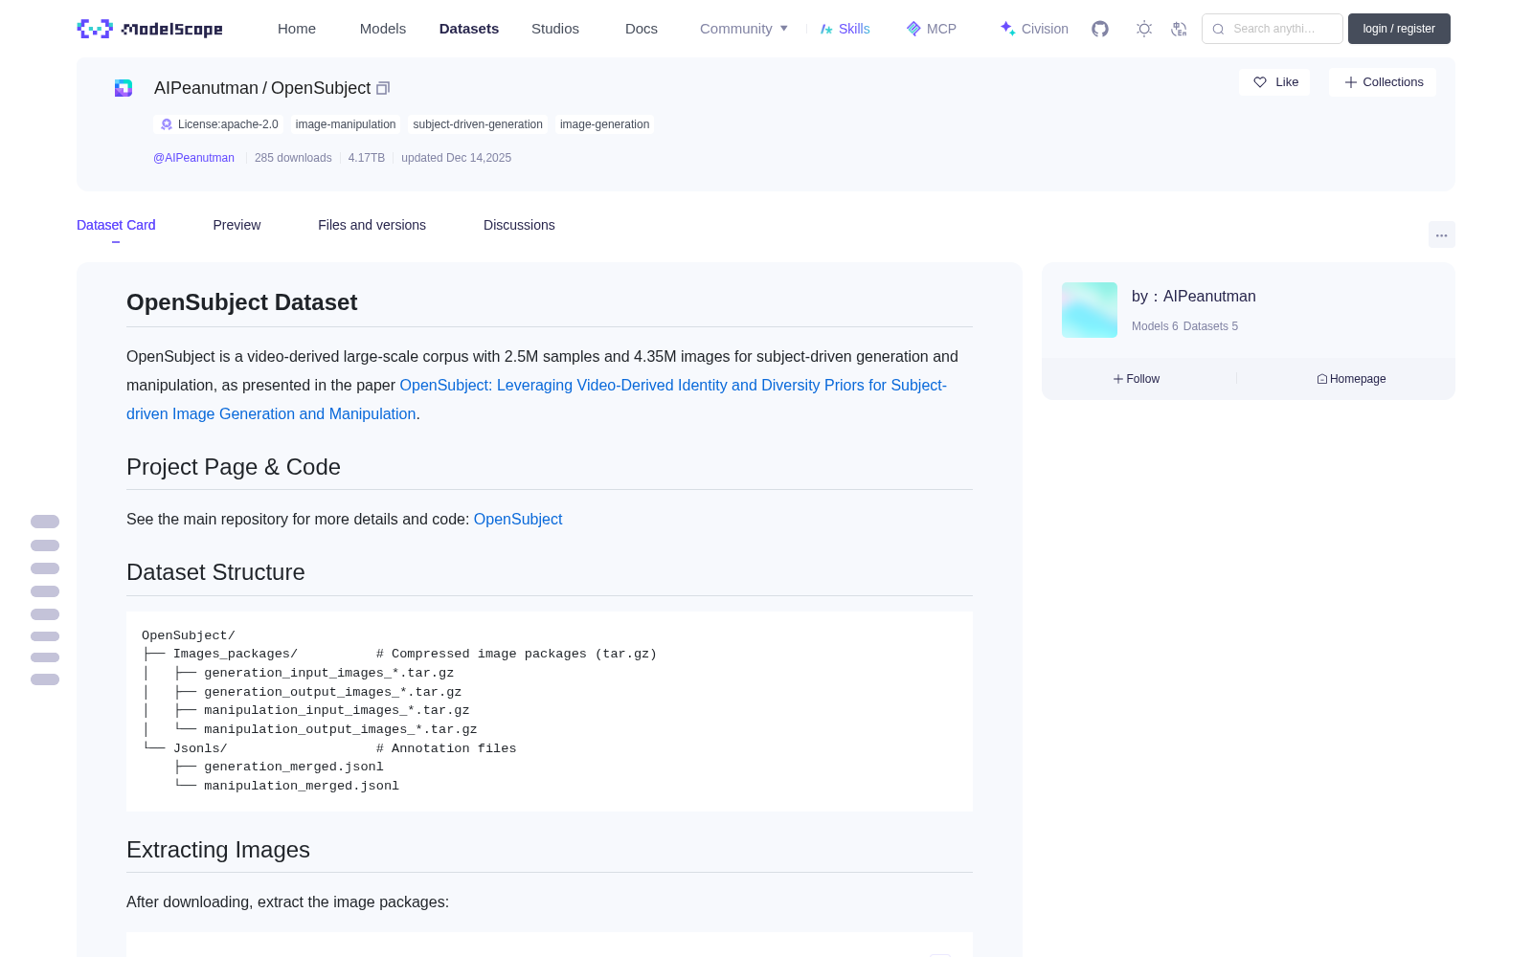This screenshot has height=957, width=1532.
Task: Click the image-generation tag
Action: (x=604, y=124)
